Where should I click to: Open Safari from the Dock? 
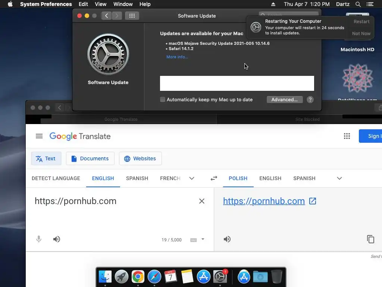[154, 277]
